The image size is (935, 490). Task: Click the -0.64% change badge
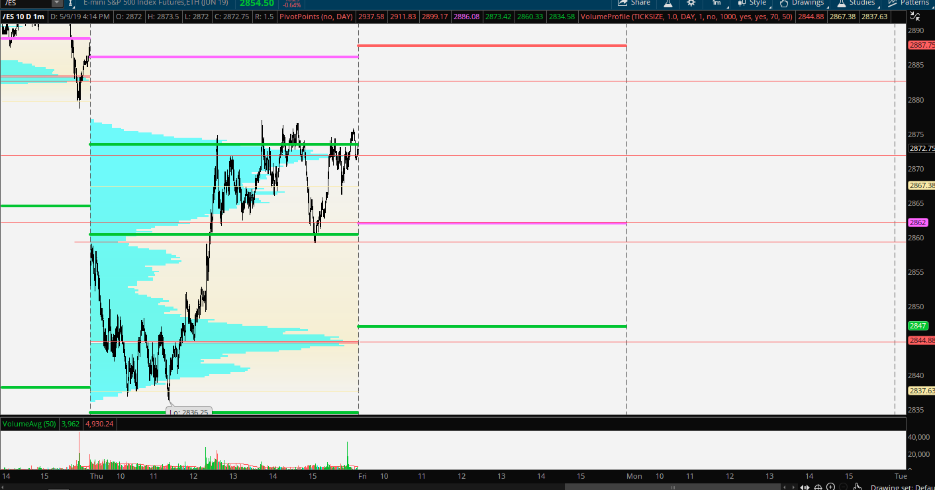[x=292, y=5]
